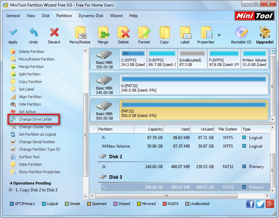
Task: Open the Properties toolbar icon
Action: pyautogui.click(x=206, y=32)
